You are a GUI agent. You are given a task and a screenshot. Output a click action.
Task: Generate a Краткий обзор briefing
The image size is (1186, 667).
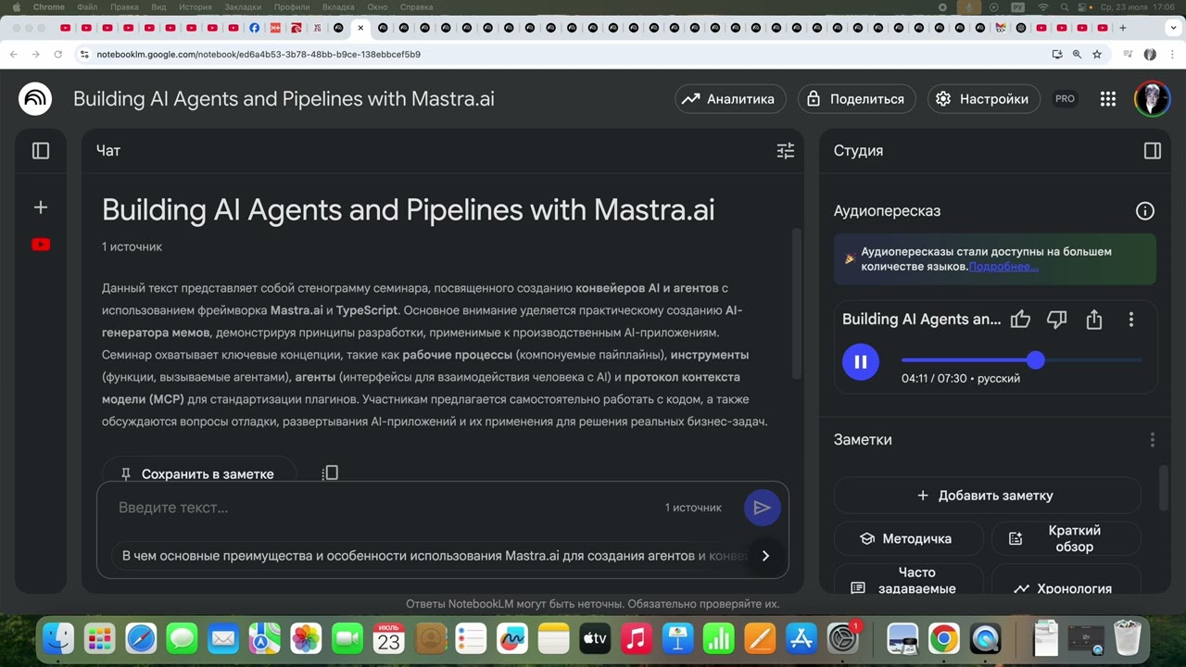coord(1066,538)
